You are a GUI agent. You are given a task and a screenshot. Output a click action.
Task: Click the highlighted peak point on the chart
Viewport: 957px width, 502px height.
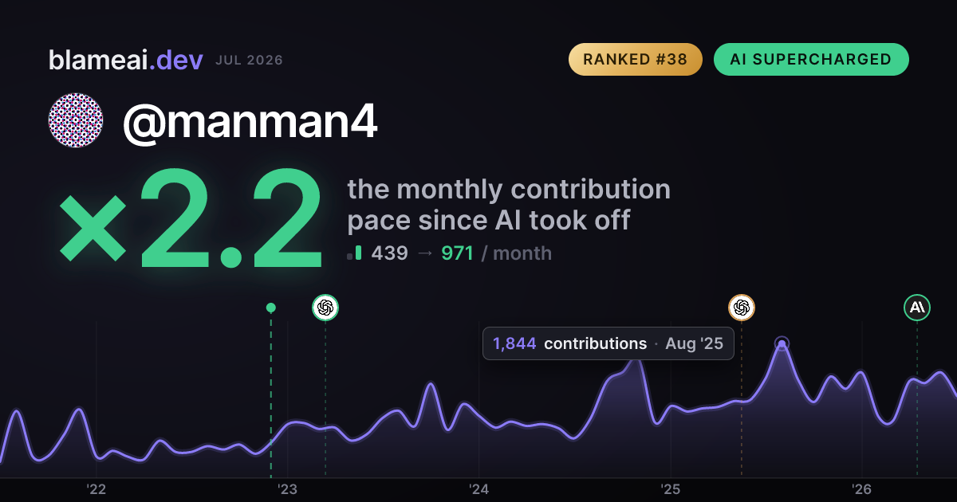782,343
